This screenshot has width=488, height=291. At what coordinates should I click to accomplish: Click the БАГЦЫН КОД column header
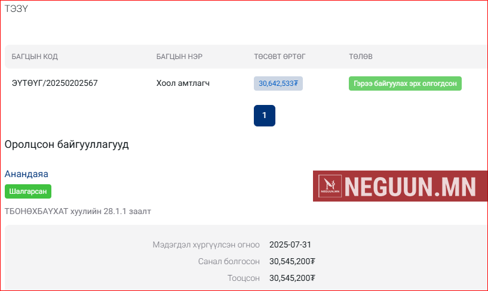pyautogui.click(x=35, y=57)
